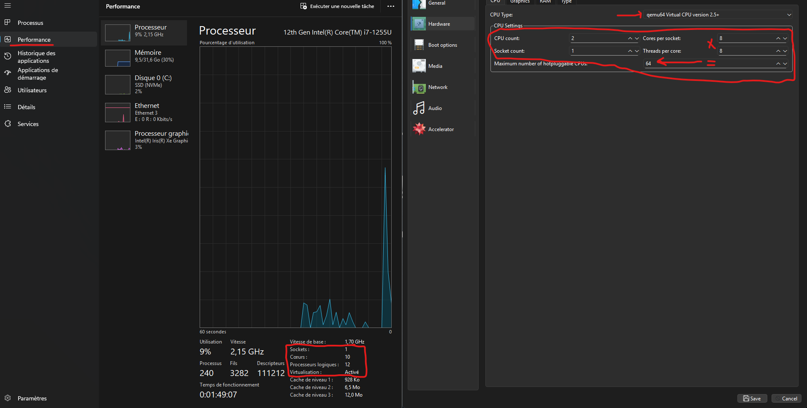
Task: Click the hotpluggable CPUs value field
Action: click(709, 64)
